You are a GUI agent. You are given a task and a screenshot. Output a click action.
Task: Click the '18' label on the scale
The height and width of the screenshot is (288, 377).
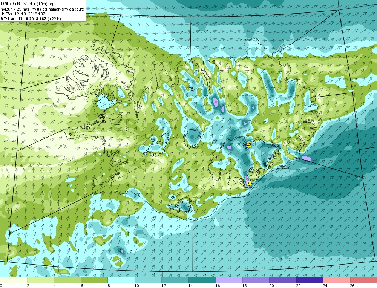[x=245, y=286]
